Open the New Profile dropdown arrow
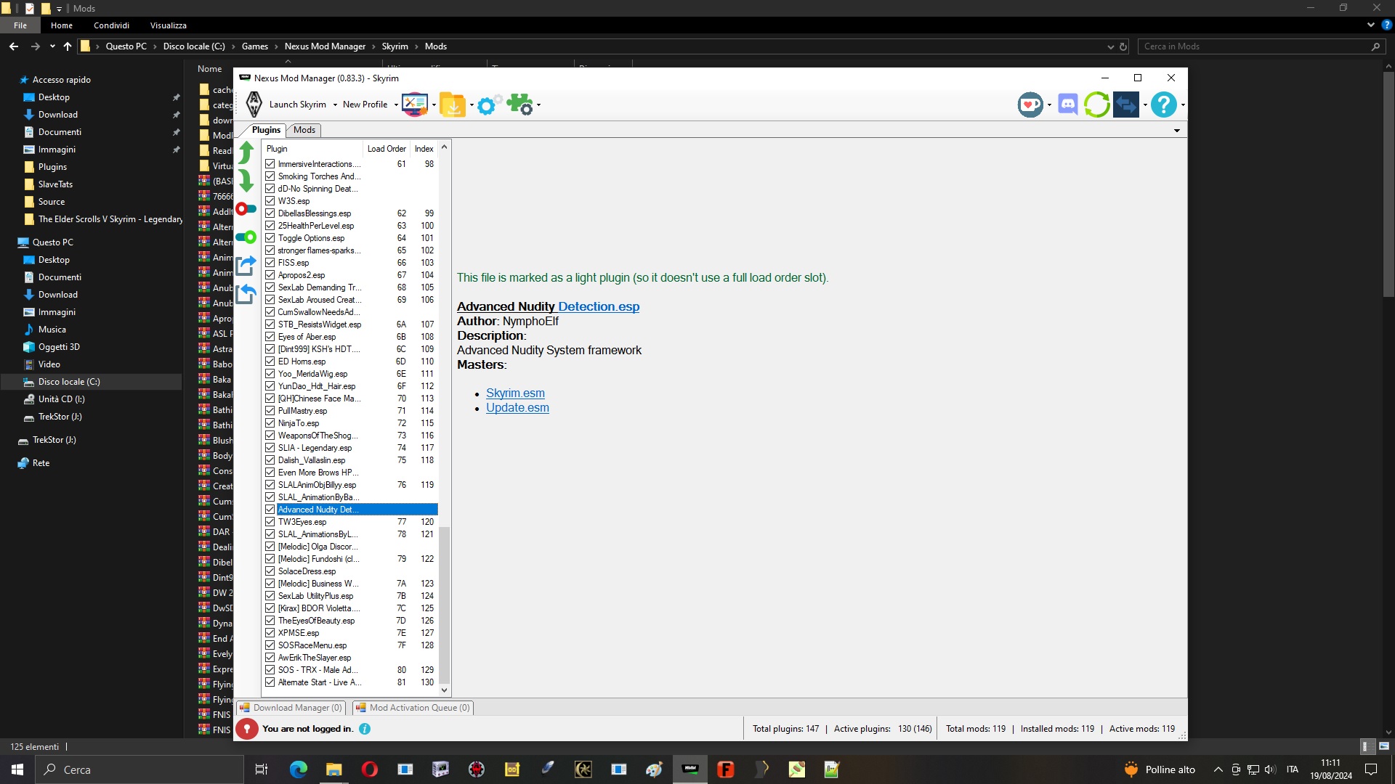Screen dimensions: 1395x784 [x=396, y=105]
